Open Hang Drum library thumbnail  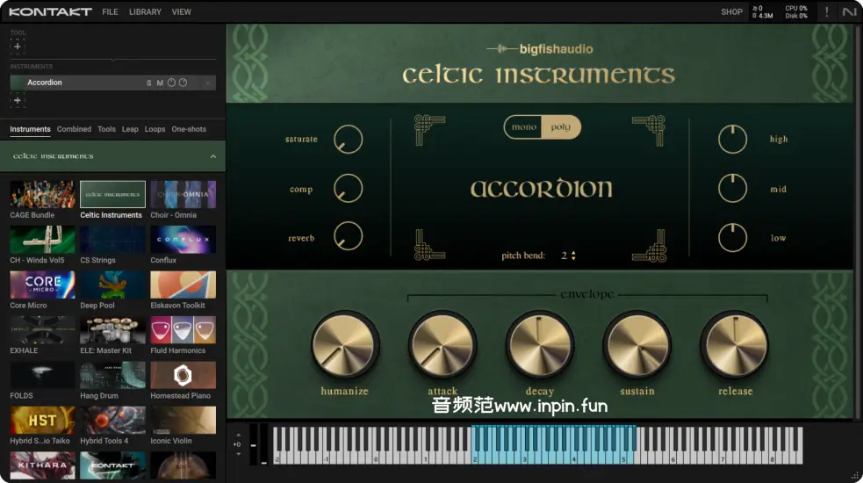coord(113,375)
